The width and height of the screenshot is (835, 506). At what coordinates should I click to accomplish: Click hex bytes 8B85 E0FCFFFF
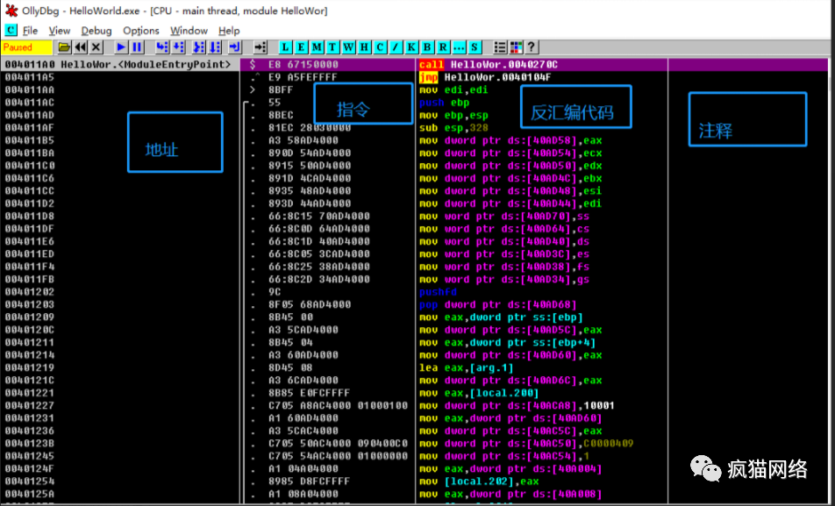click(309, 393)
